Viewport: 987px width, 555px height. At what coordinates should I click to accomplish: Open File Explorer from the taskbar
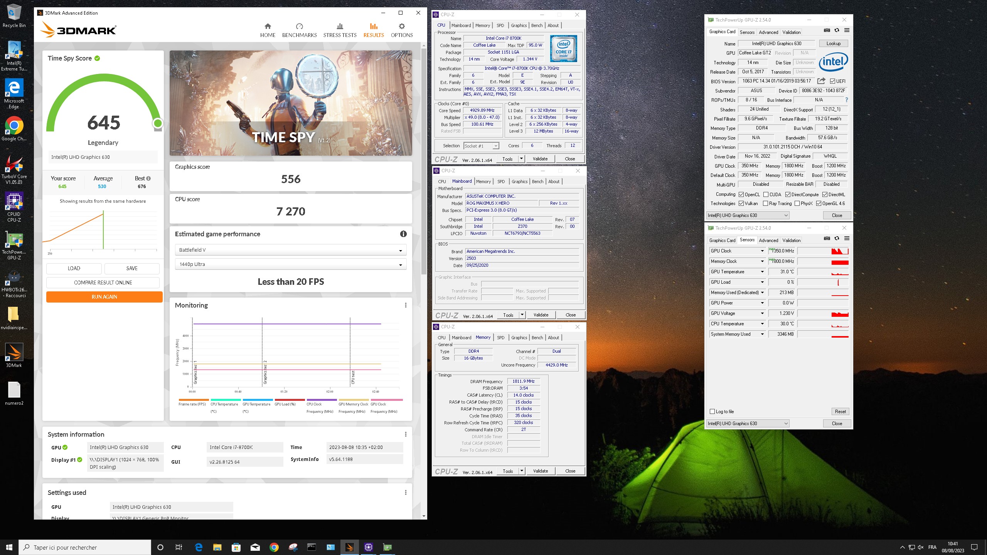(x=217, y=547)
